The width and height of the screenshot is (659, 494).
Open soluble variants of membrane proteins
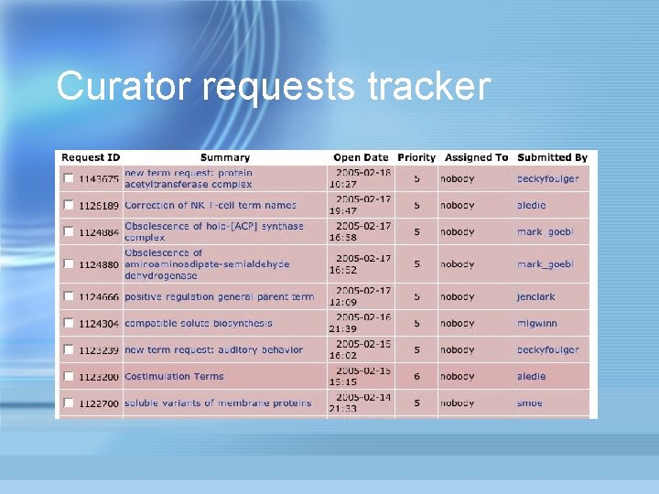[x=218, y=403]
